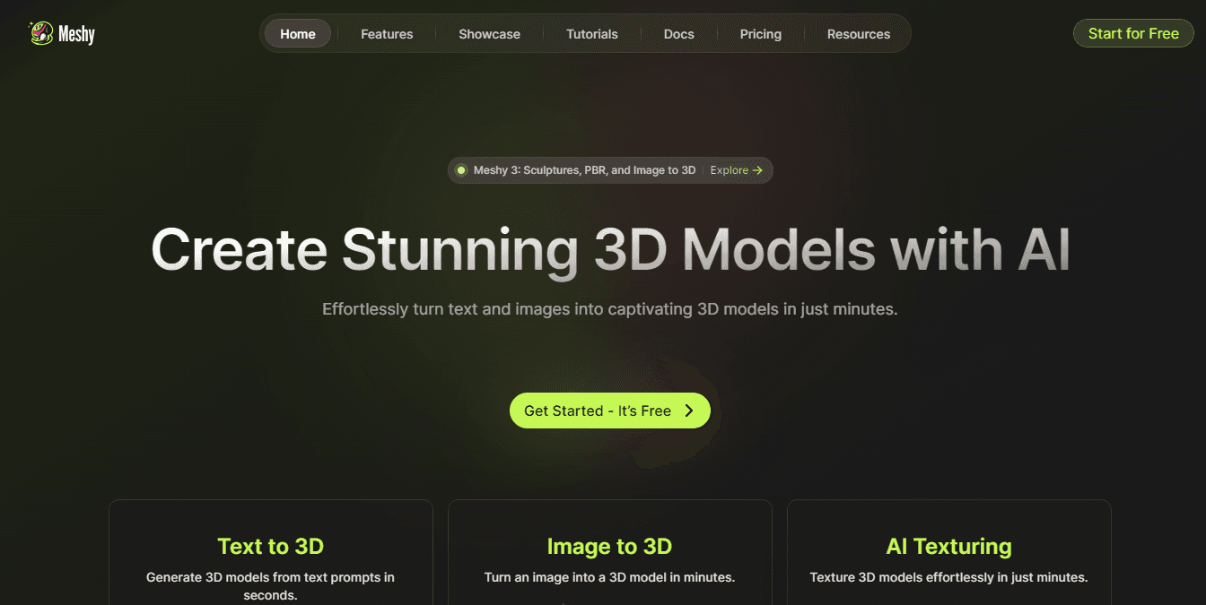Open the Tutorials nav link
The height and width of the screenshot is (605, 1206).
[x=591, y=34]
